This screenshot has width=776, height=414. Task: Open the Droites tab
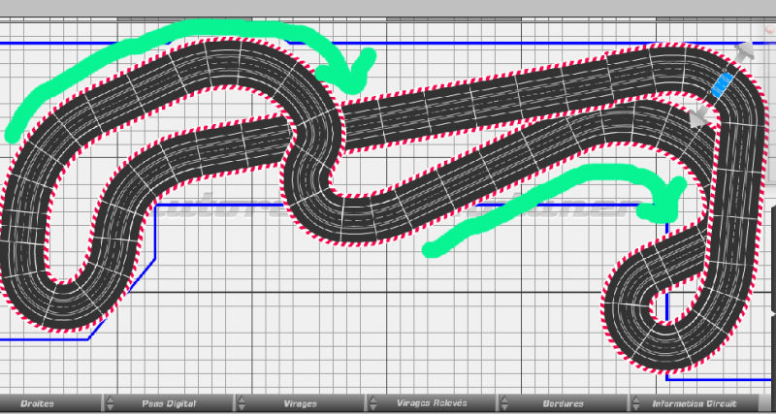pos(37,403)
